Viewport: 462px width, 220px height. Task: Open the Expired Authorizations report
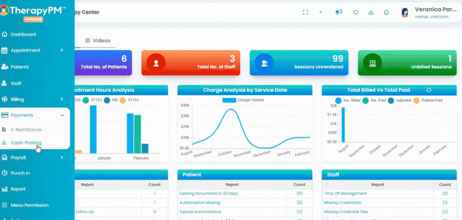(x=200, y=212)
